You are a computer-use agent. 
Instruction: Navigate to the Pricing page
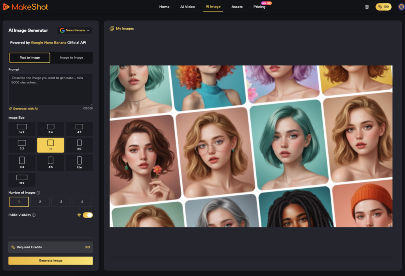[259, 7]
